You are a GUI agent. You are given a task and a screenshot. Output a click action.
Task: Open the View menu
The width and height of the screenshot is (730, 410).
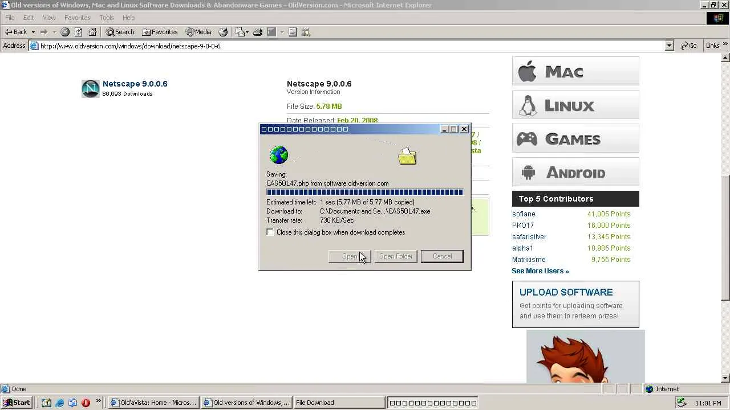click(x=49, y=18)
